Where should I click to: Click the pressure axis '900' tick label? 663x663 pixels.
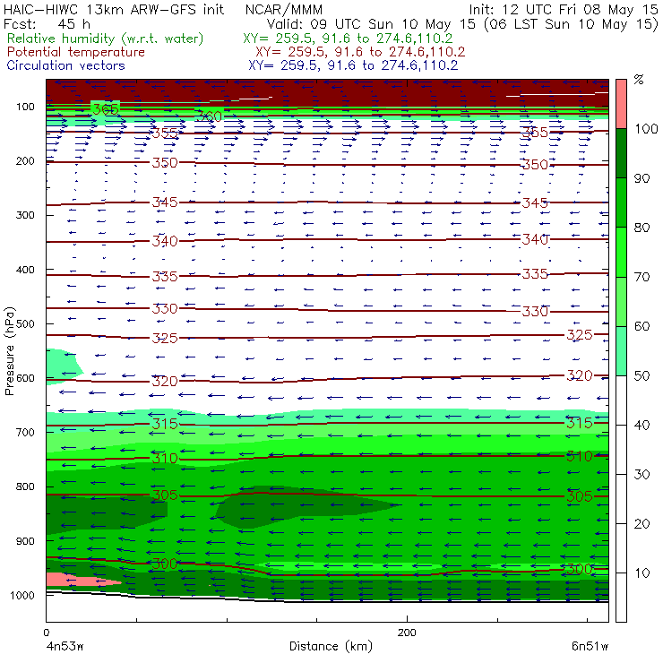(x=25, y=541)
